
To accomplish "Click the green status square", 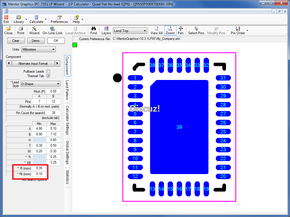I will [75, 45].
